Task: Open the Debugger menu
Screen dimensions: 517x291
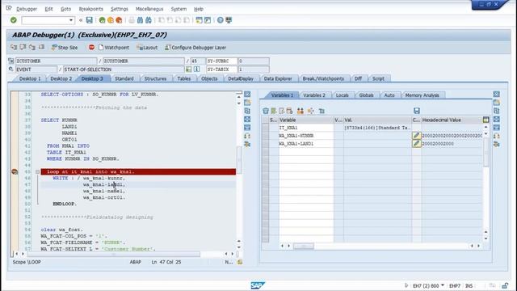Action: pyautogui.click(x=27, y=9)
